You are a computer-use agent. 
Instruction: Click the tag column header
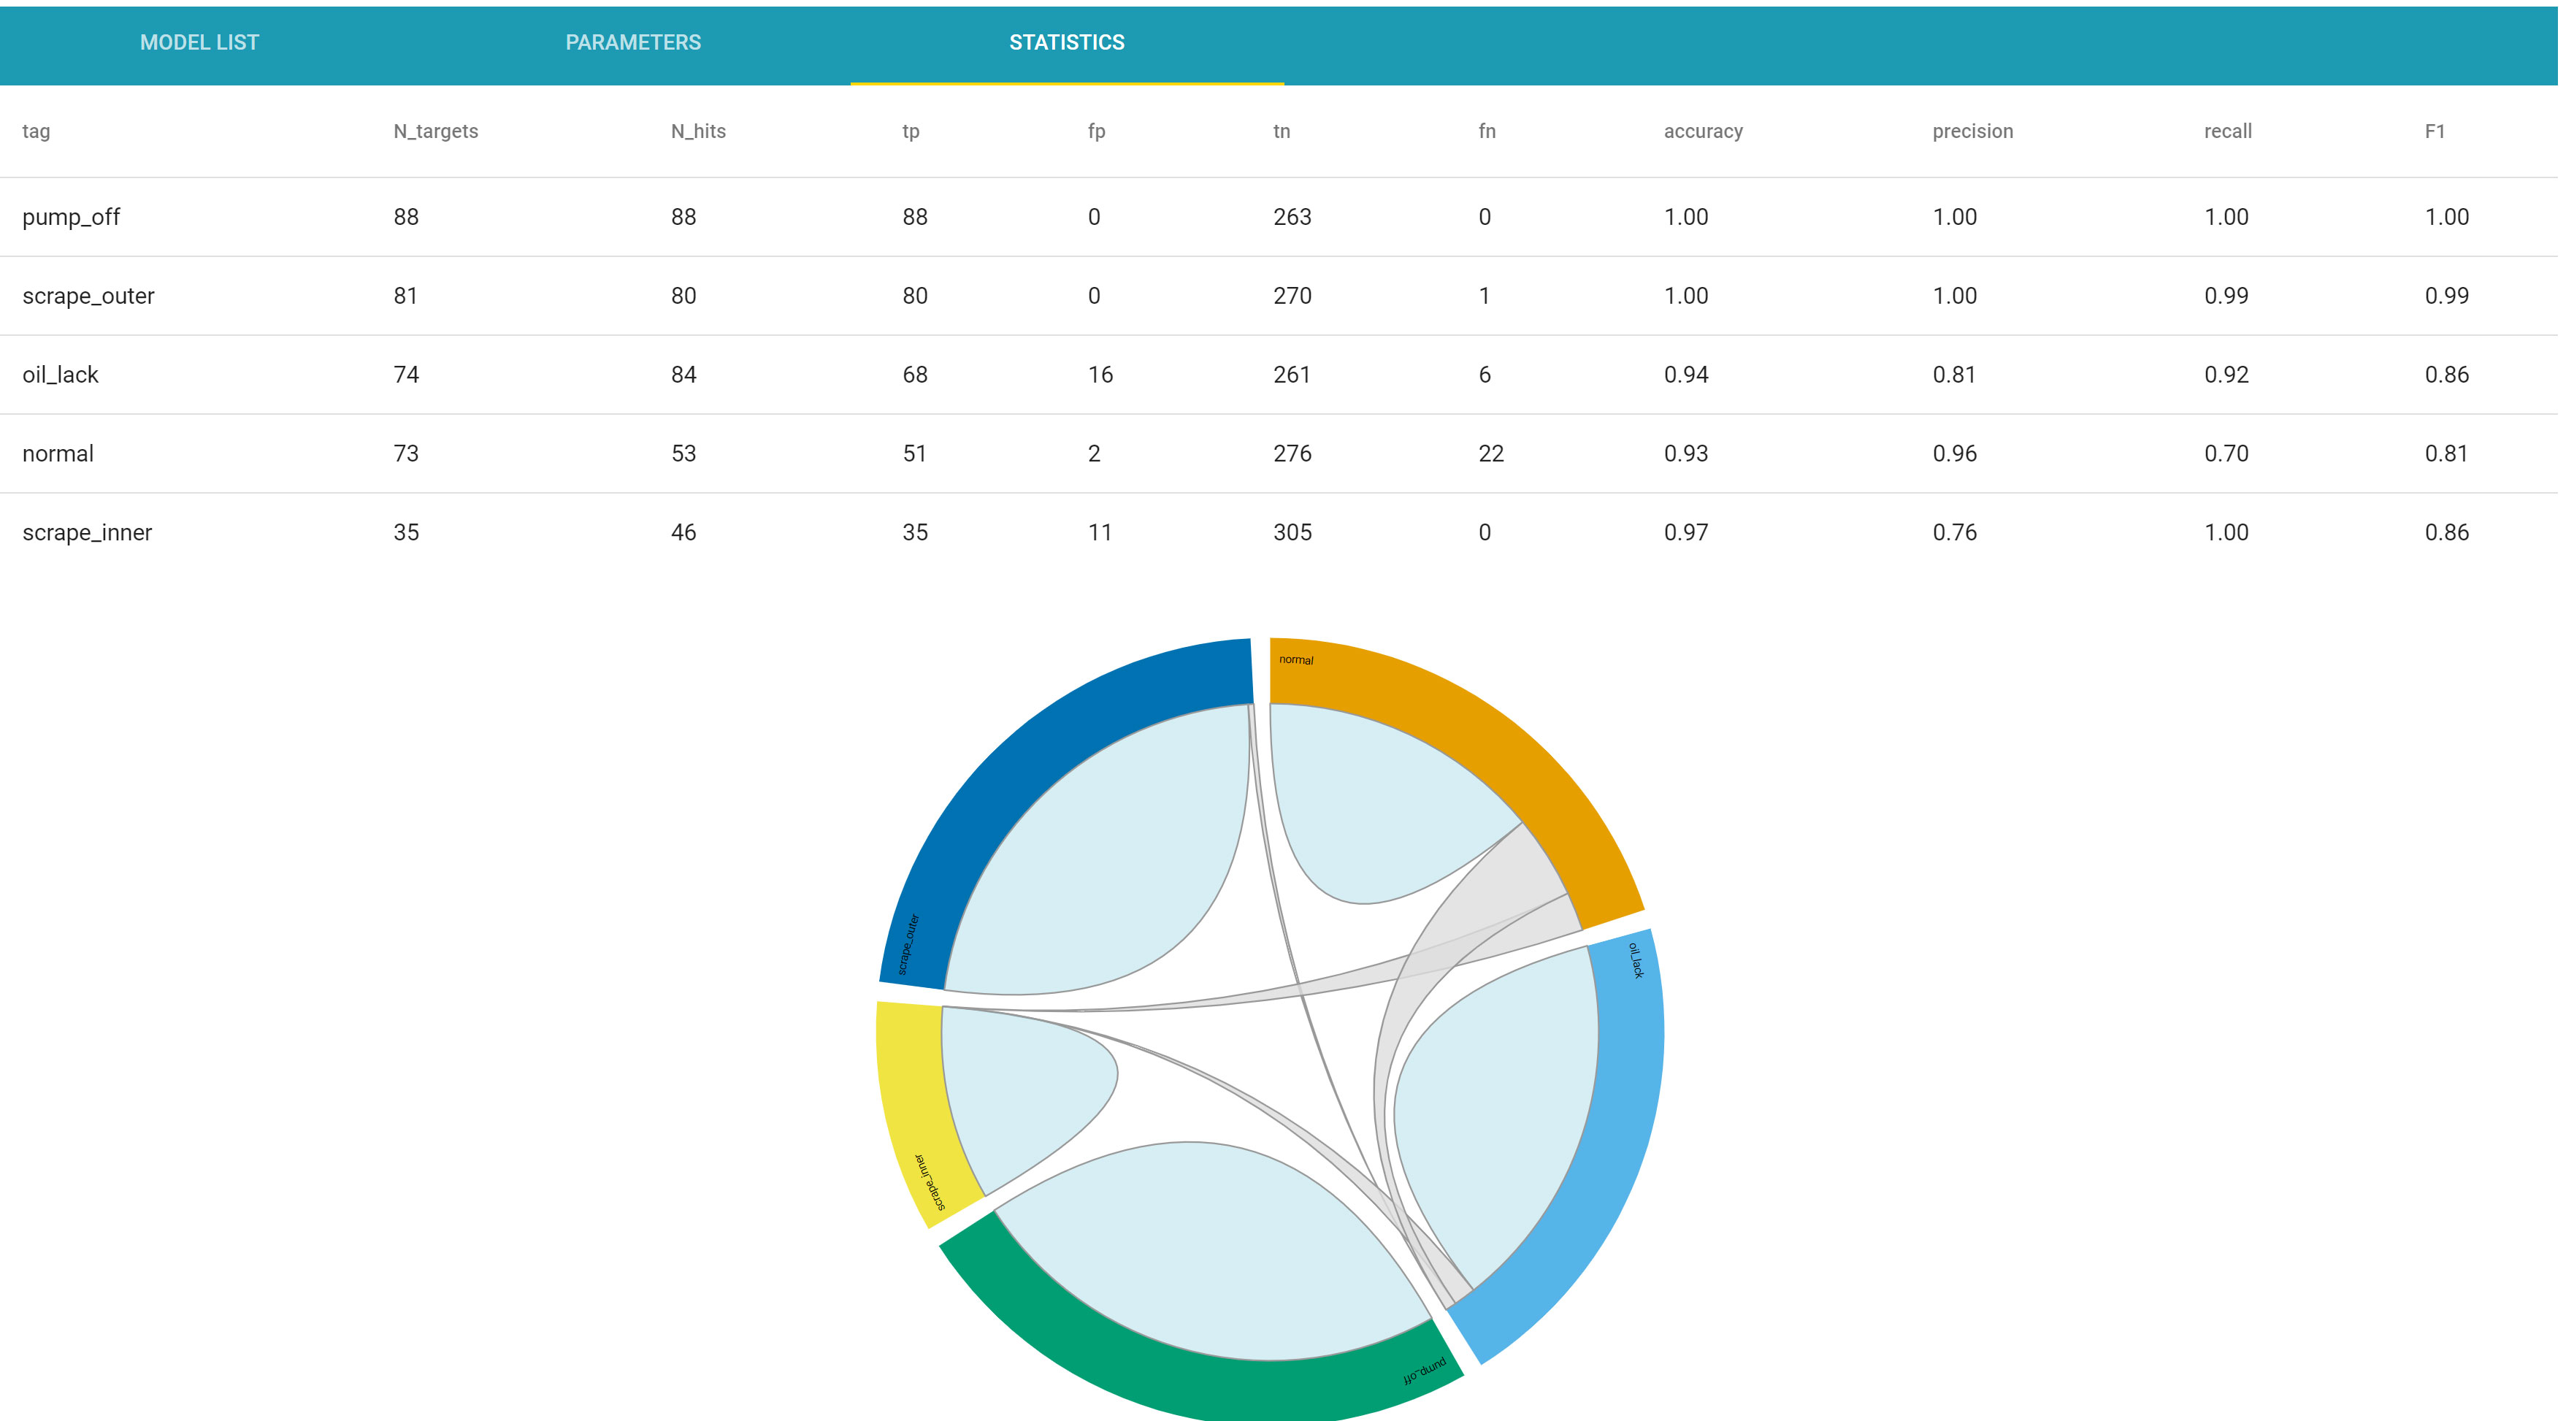pos(36,131)
